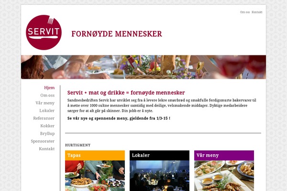Click the round Servit logo
287x191 pixels.
[44, 32]
